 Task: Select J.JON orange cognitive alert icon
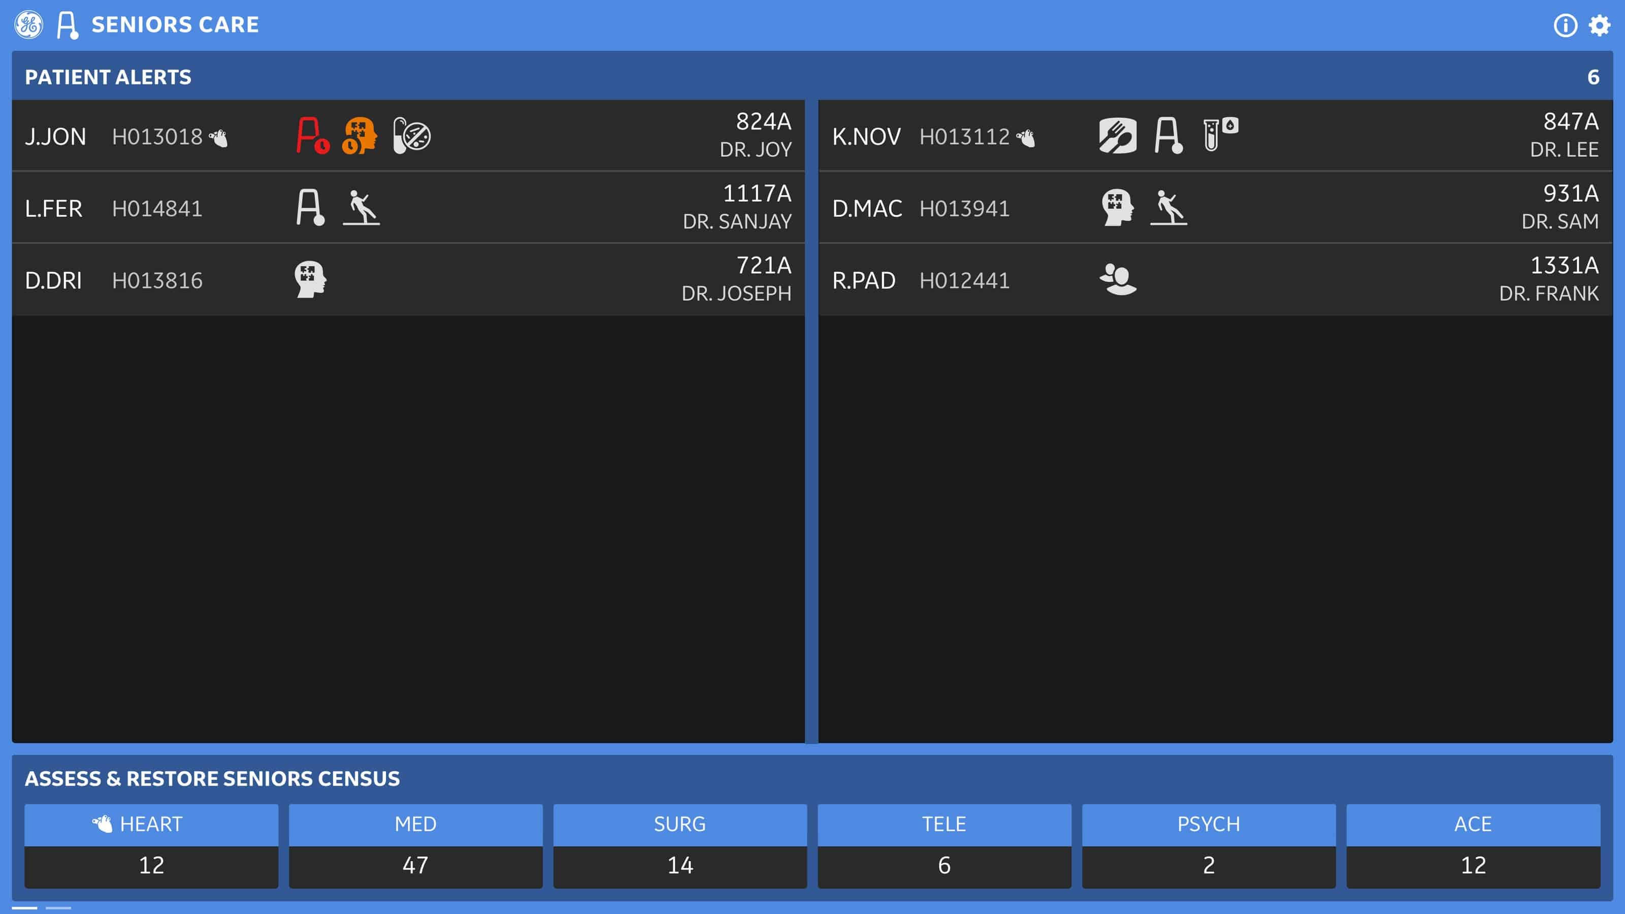[x=359, y=136]
